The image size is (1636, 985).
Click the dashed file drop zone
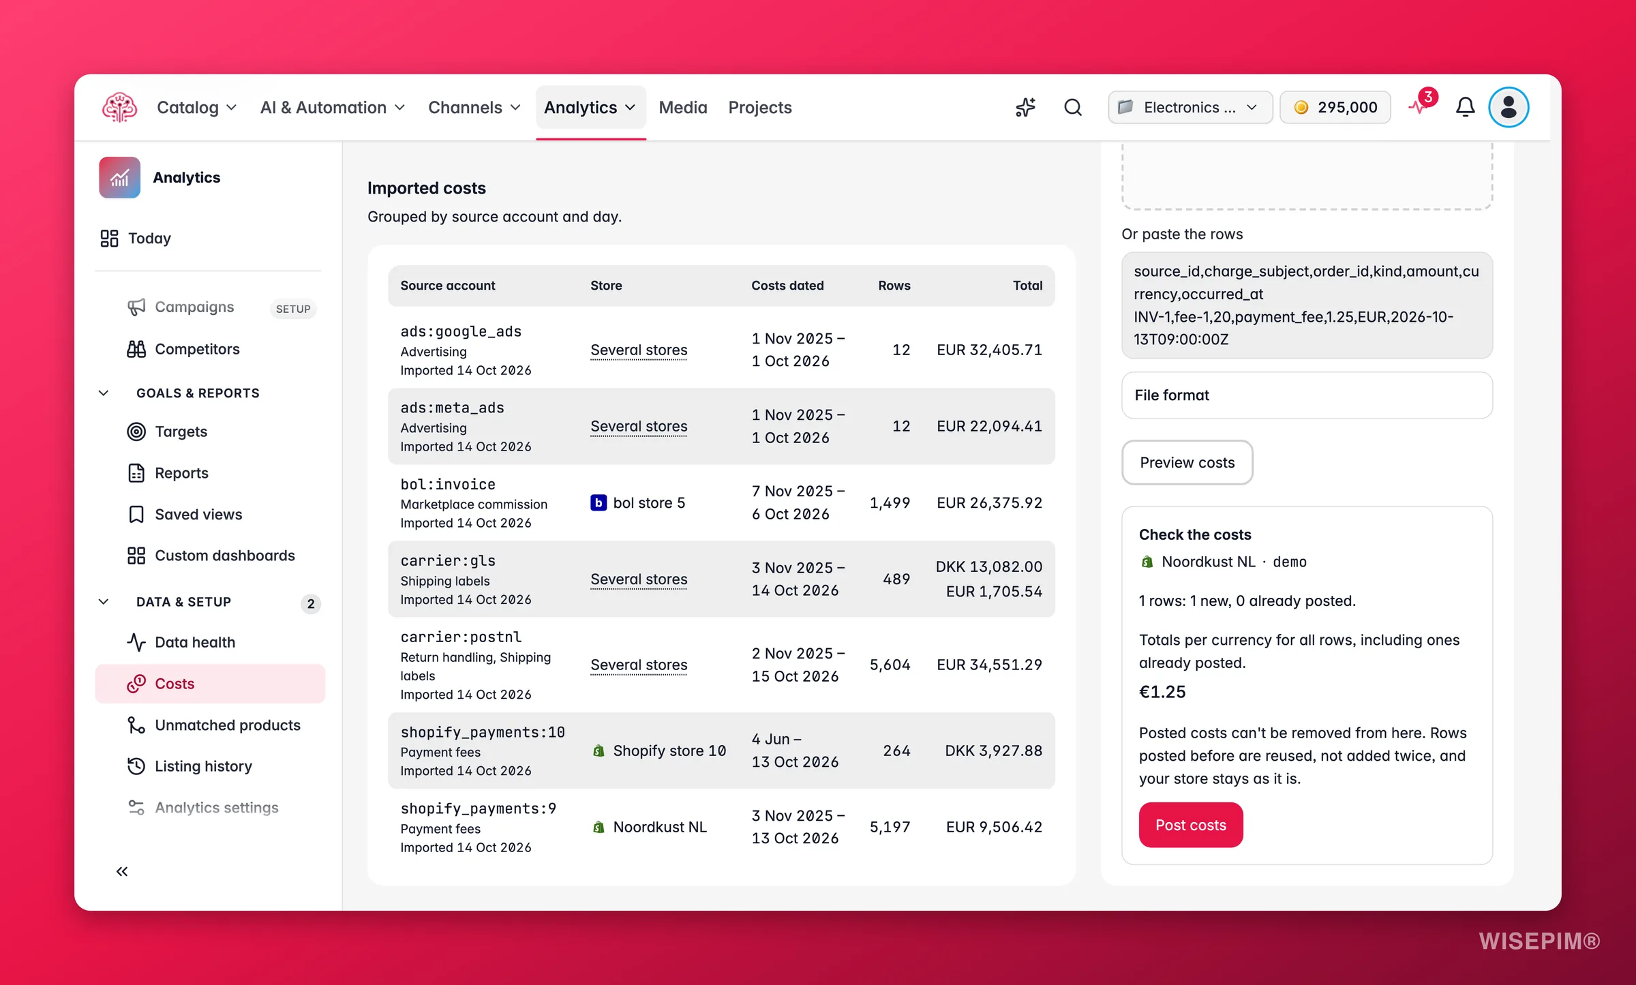point(1307,176)
